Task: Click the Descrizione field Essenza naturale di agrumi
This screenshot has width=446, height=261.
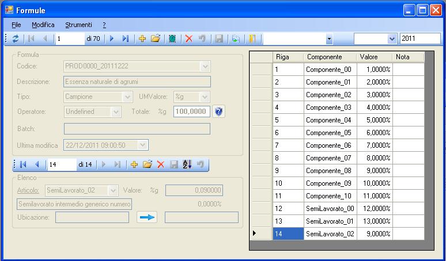Action: pos(137,82)
